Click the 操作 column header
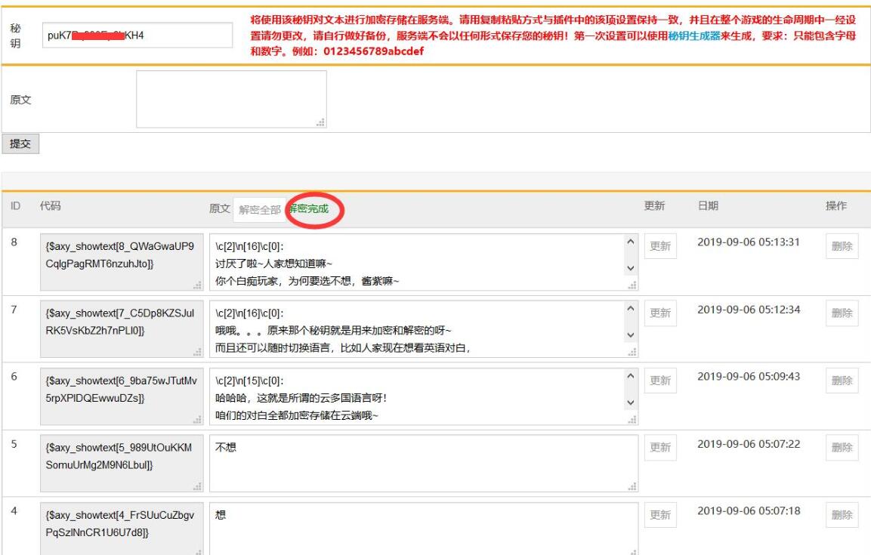871x555 pixels. pos(836,206)
